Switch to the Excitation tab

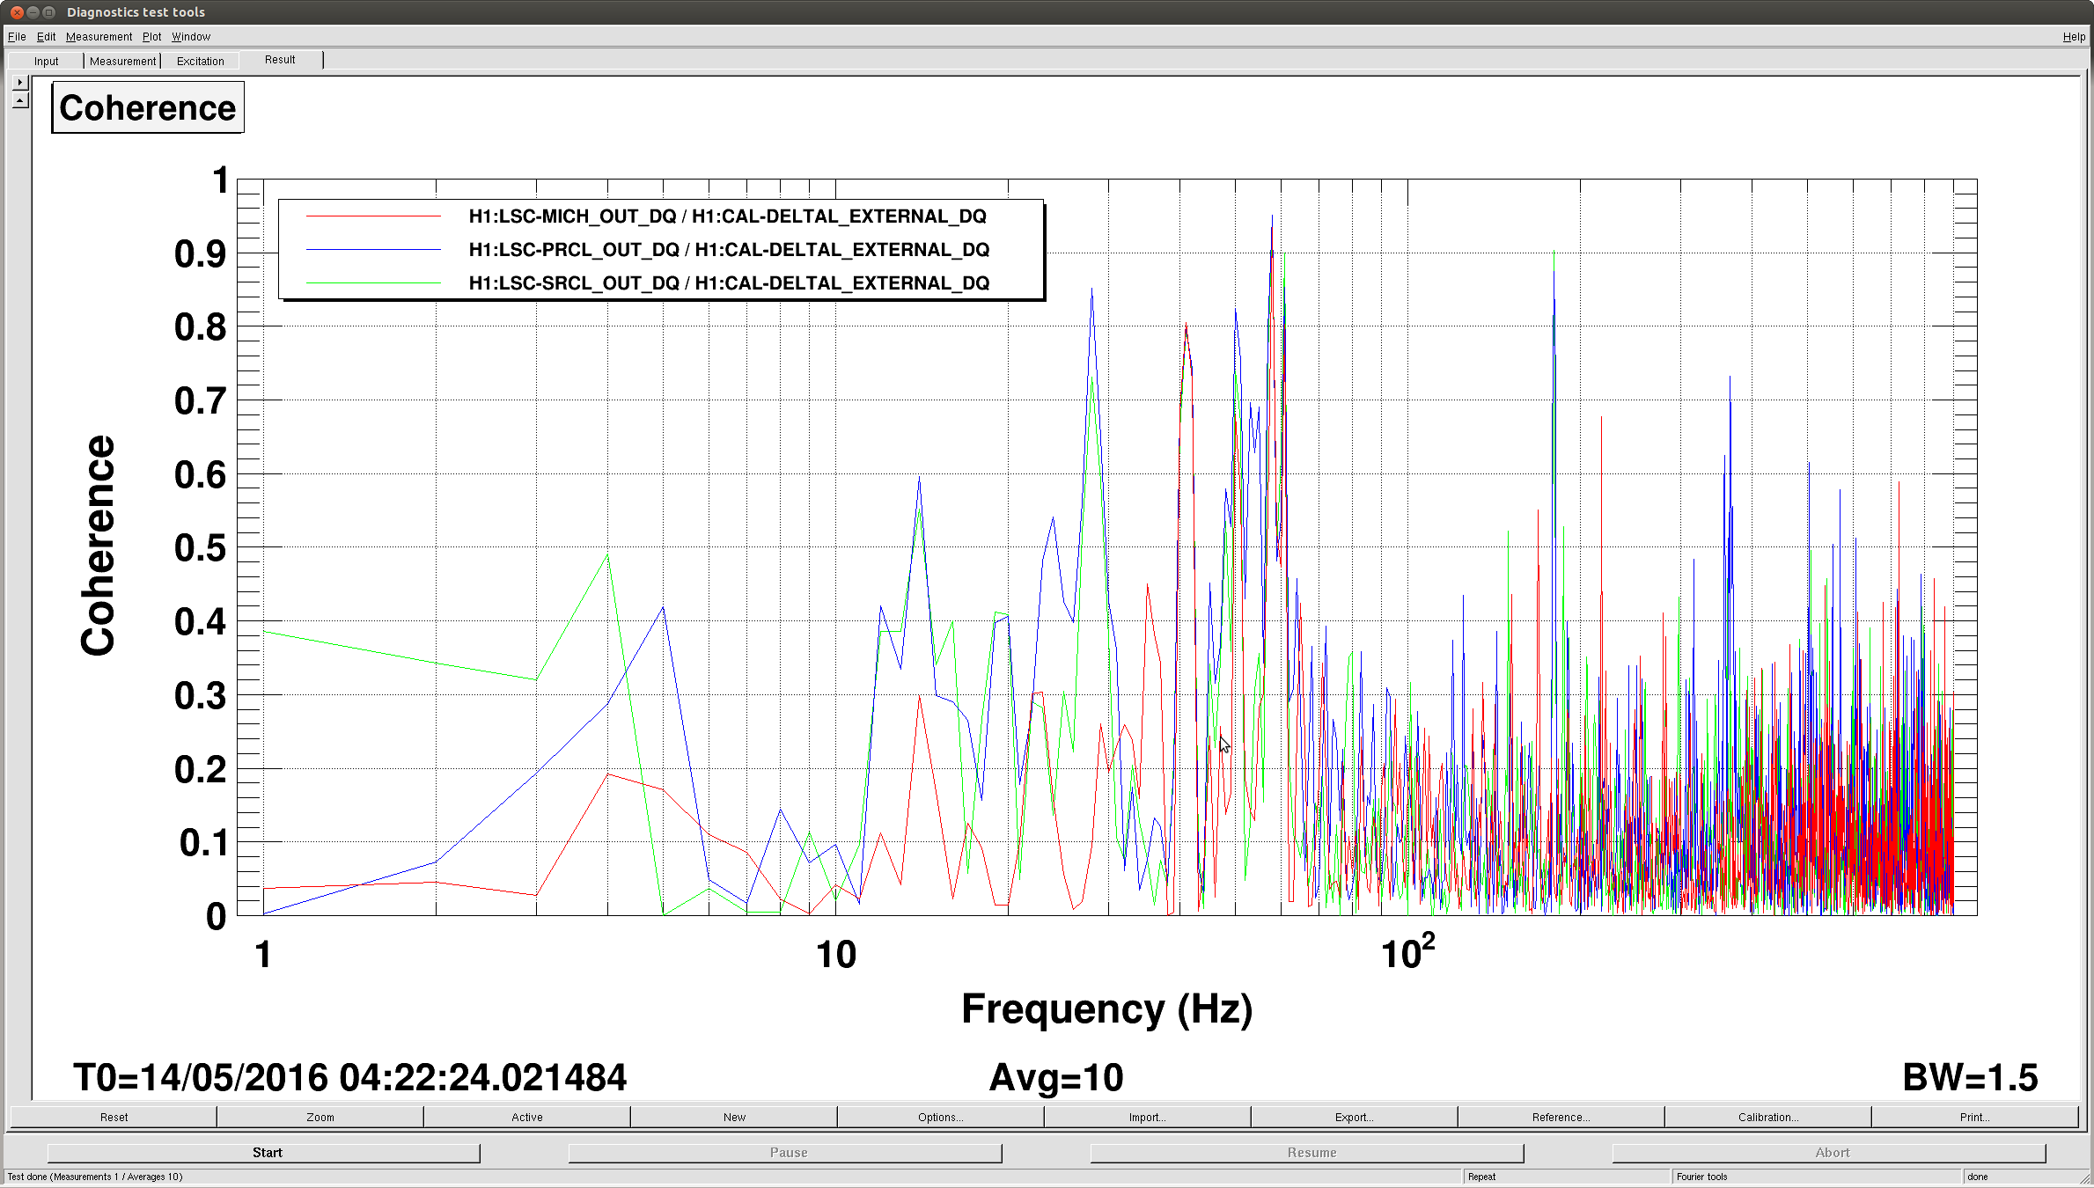click(x=200, y=61)
